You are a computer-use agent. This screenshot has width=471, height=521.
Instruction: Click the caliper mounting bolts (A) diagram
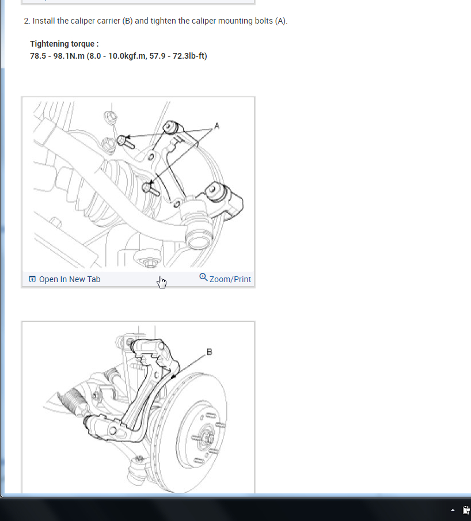[138, 184]
